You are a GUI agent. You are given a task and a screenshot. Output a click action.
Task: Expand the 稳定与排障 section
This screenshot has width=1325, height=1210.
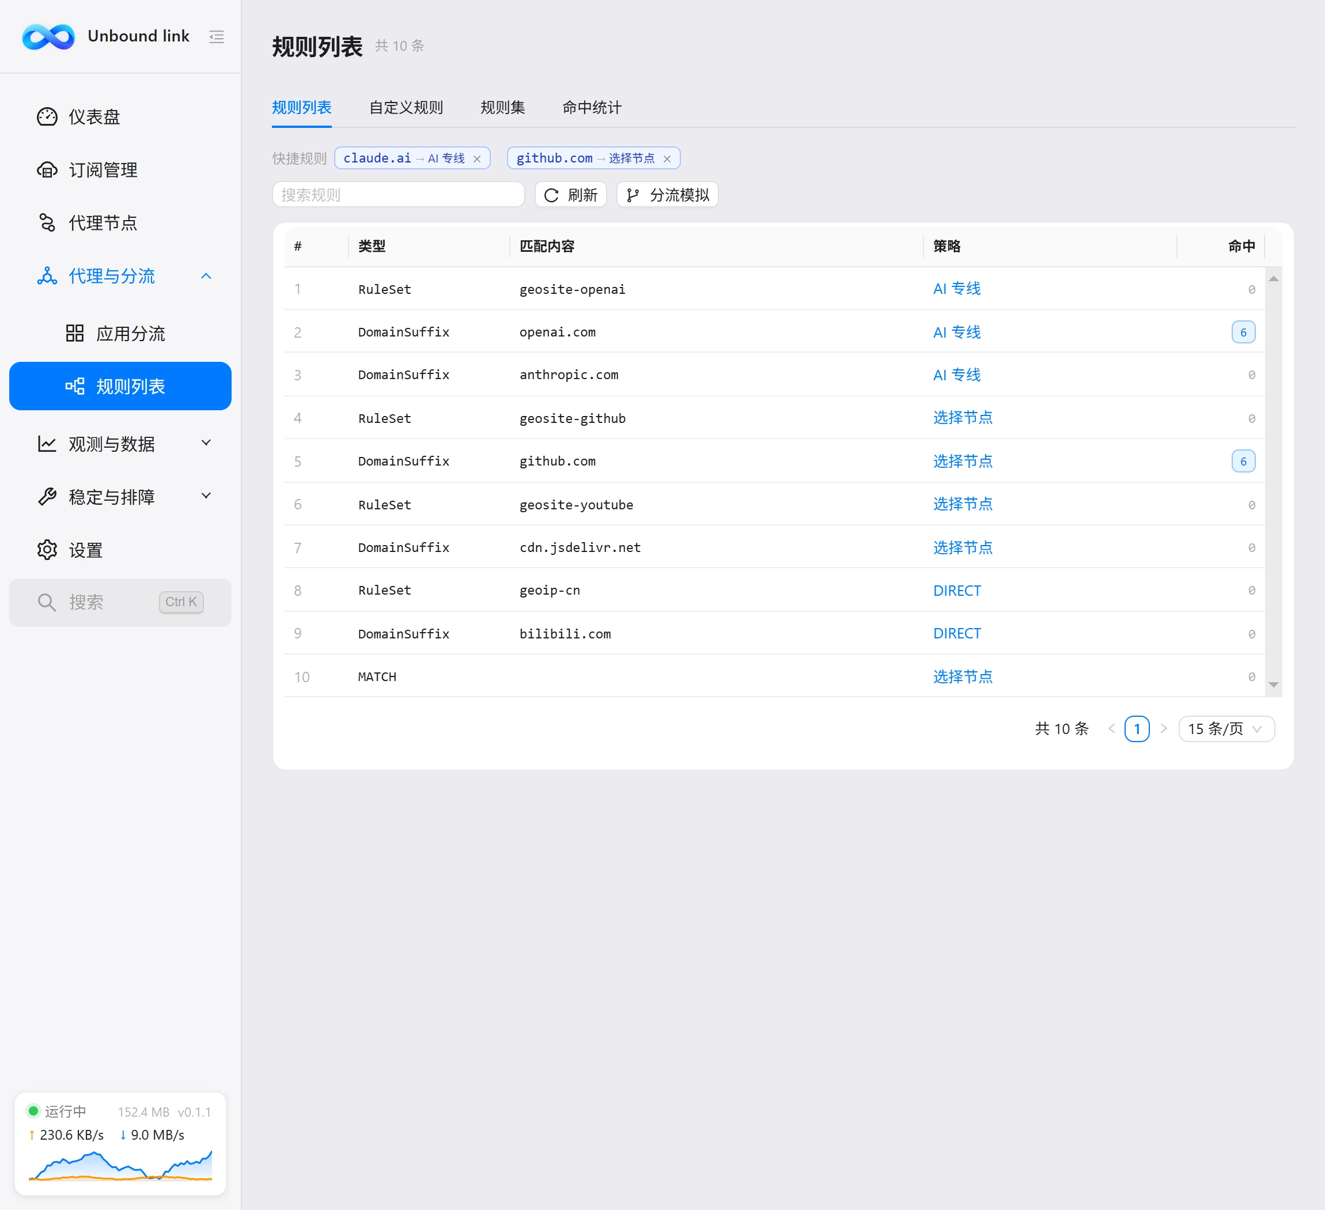tap(120, 497)
